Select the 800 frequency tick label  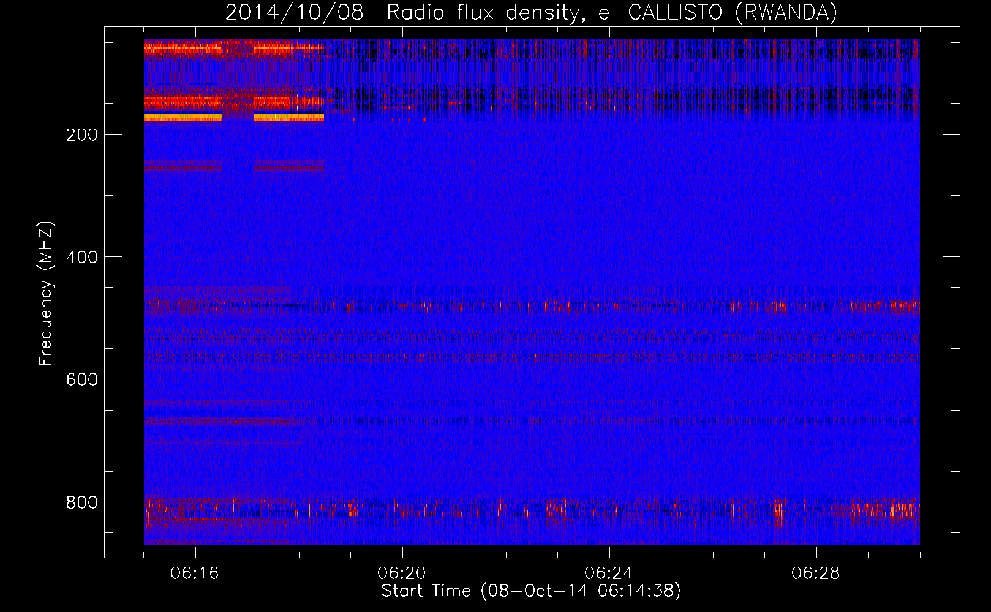click(x=82, y=502)
